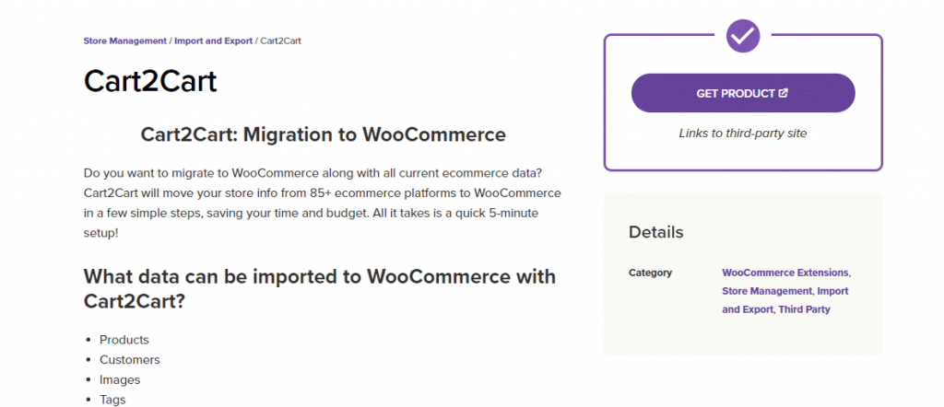Click the purple checkmark badge icon
944x407 pixels.
(742, 36)
